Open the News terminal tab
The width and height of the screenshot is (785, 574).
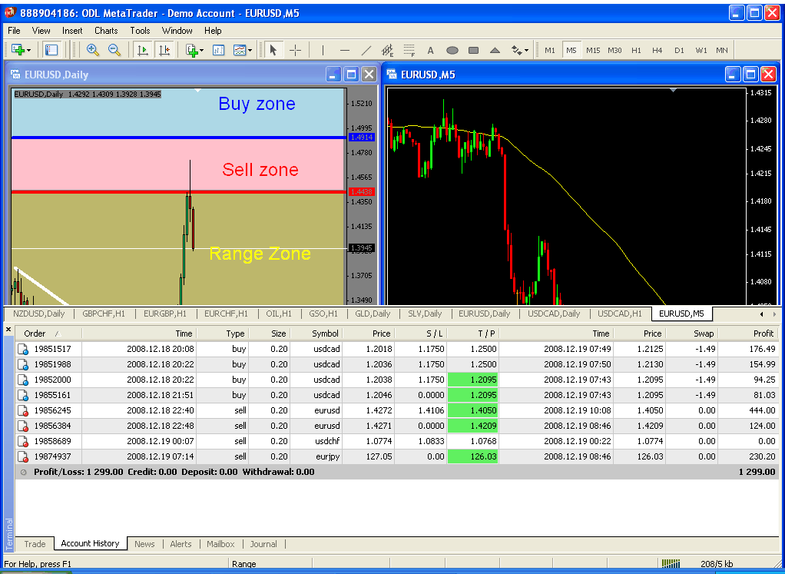tap(144, 544)
